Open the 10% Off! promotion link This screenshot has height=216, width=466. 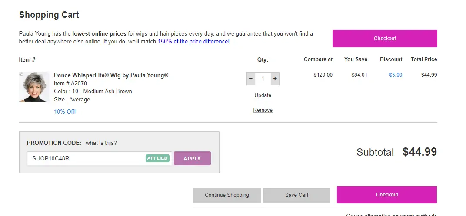(x=65, y=111)
